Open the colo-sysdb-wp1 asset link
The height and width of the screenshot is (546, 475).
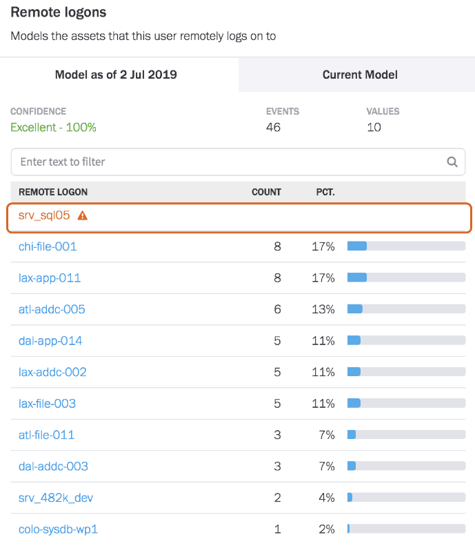(58, 529)
